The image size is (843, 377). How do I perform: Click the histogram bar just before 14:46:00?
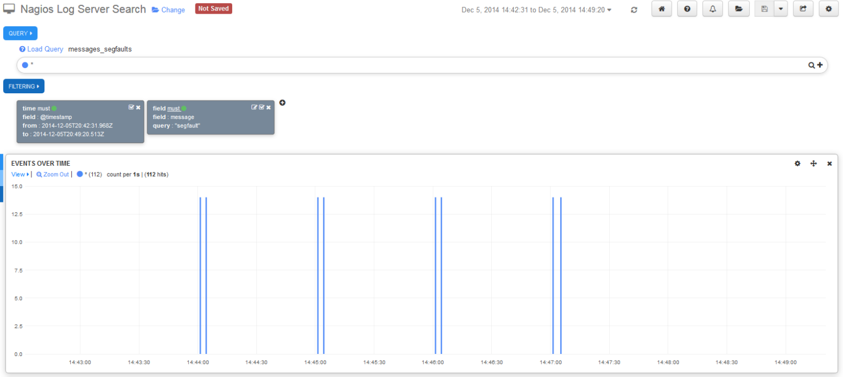[x=435, y=275]
